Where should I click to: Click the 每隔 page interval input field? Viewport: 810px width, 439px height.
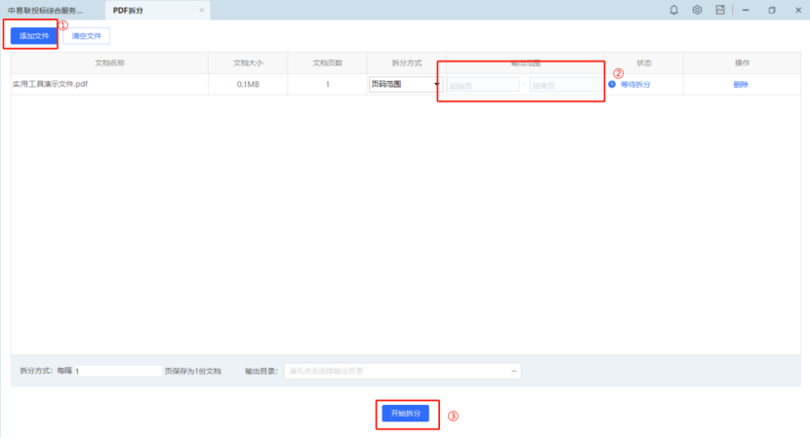[x=117, y=371]
